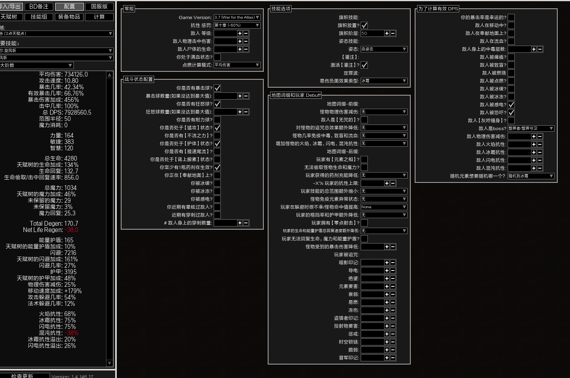
Task: Expand 易伤负面效果类型 dropdown
Action: pyautogui.click(x=384, y=81)
